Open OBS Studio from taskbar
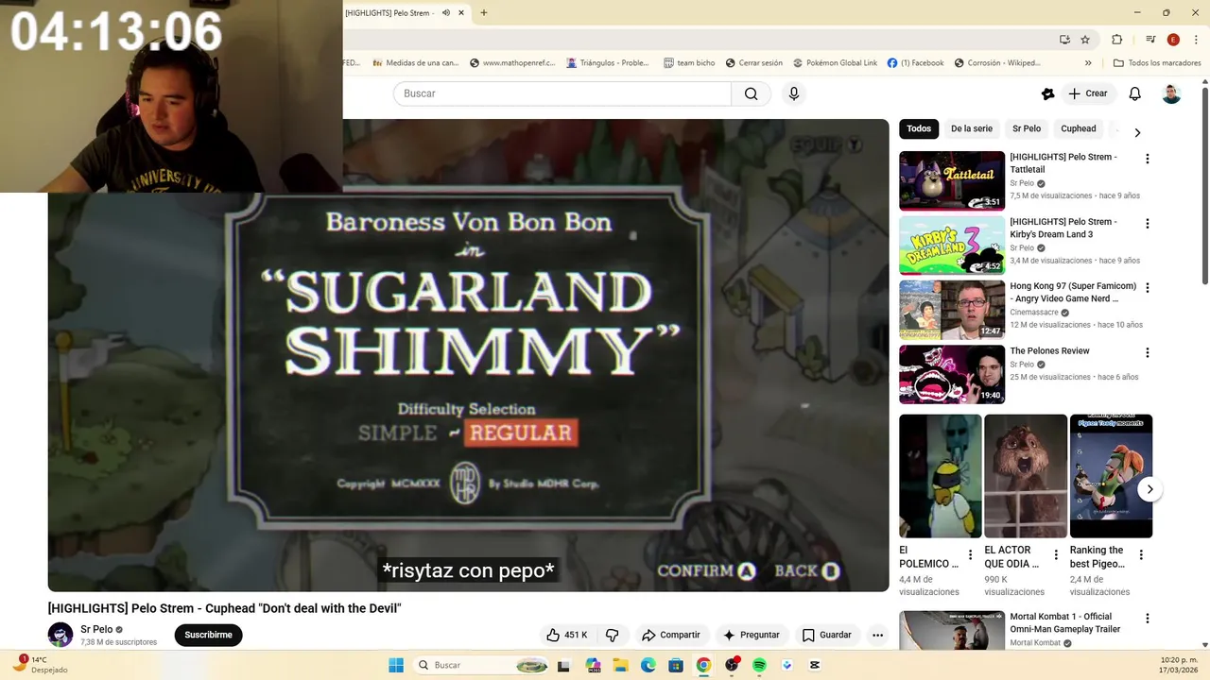The image size is (1210, 680). tap(732, 665)
